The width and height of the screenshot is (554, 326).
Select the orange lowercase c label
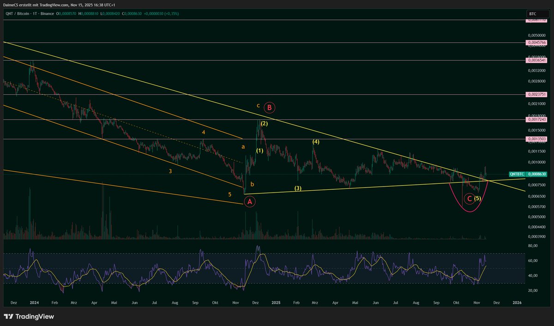259,105
